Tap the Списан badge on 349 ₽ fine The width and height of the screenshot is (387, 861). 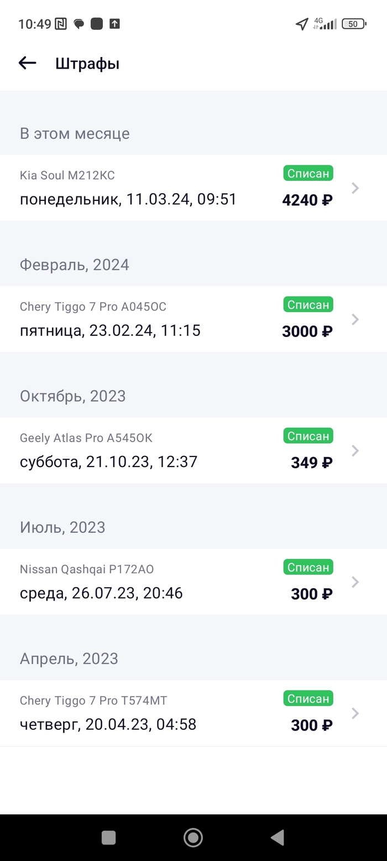[x=308, y=436]
